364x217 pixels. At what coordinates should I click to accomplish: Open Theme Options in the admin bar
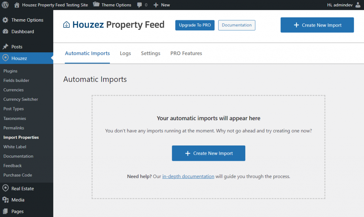coord(116,5)
